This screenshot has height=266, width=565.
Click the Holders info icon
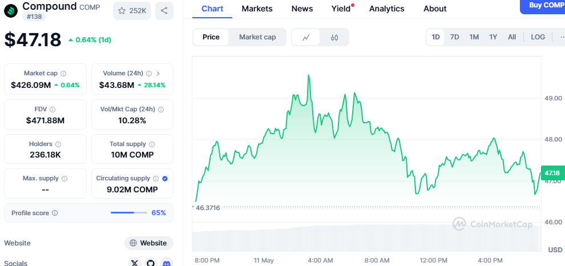point(58,144)
